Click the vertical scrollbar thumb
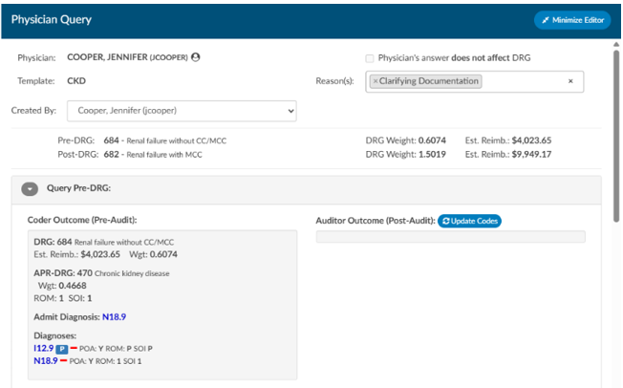623x388 pixels. point(616,135)
